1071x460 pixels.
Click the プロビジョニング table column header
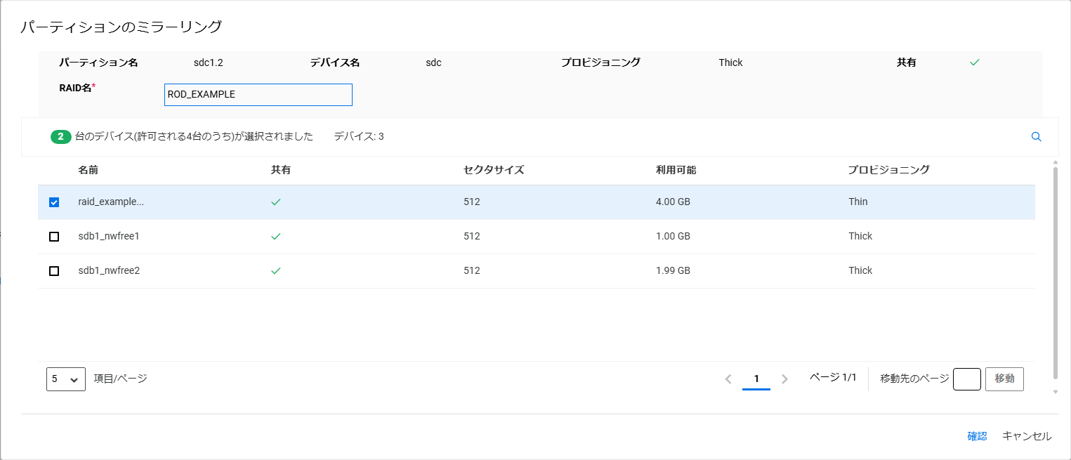(x=888, y=170)
